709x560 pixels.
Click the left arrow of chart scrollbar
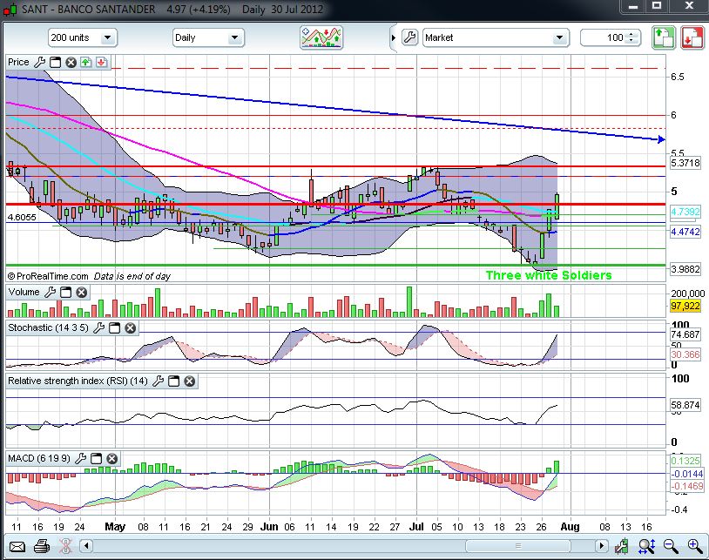pyautogui.click(x=86, y=546)
